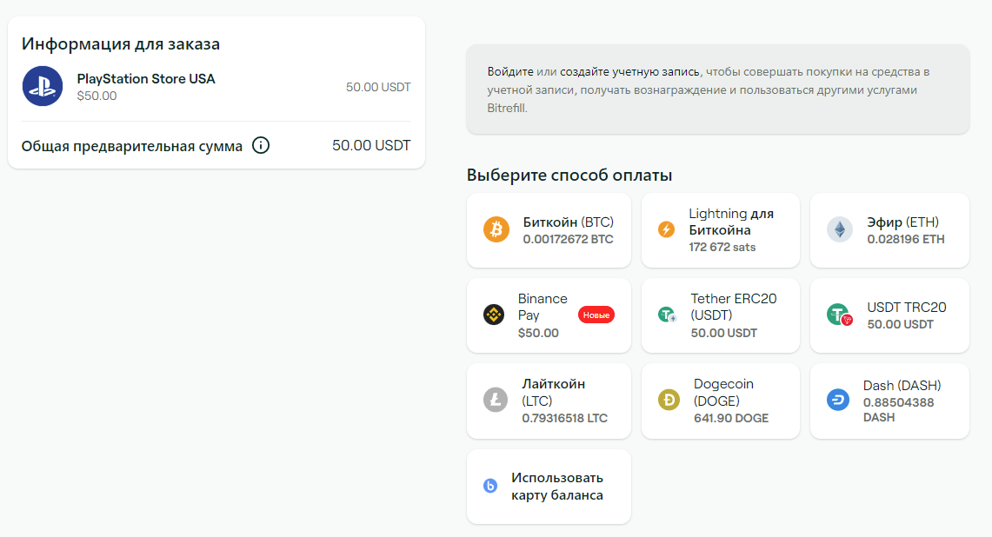
Task: Click 0.79316518 LTC amount
Action: tap(565, 418)
